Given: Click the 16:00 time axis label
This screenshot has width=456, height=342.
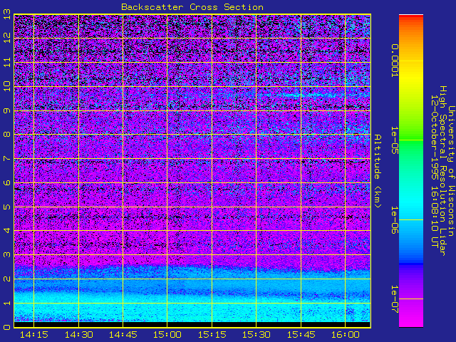Looking at the screenshot, I should tap(345, 335).
